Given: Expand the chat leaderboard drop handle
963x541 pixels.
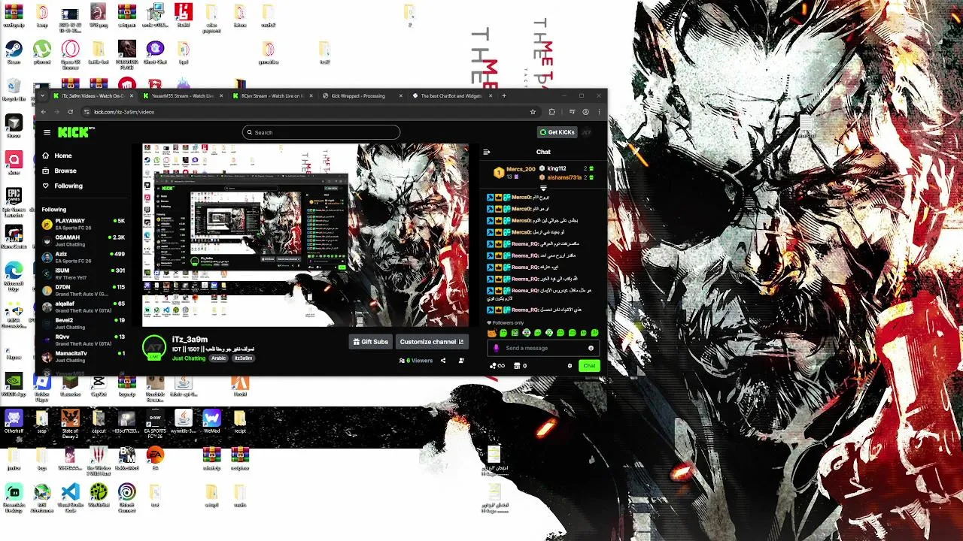Looking at the screenshot, I should click(x=543, y=189).
